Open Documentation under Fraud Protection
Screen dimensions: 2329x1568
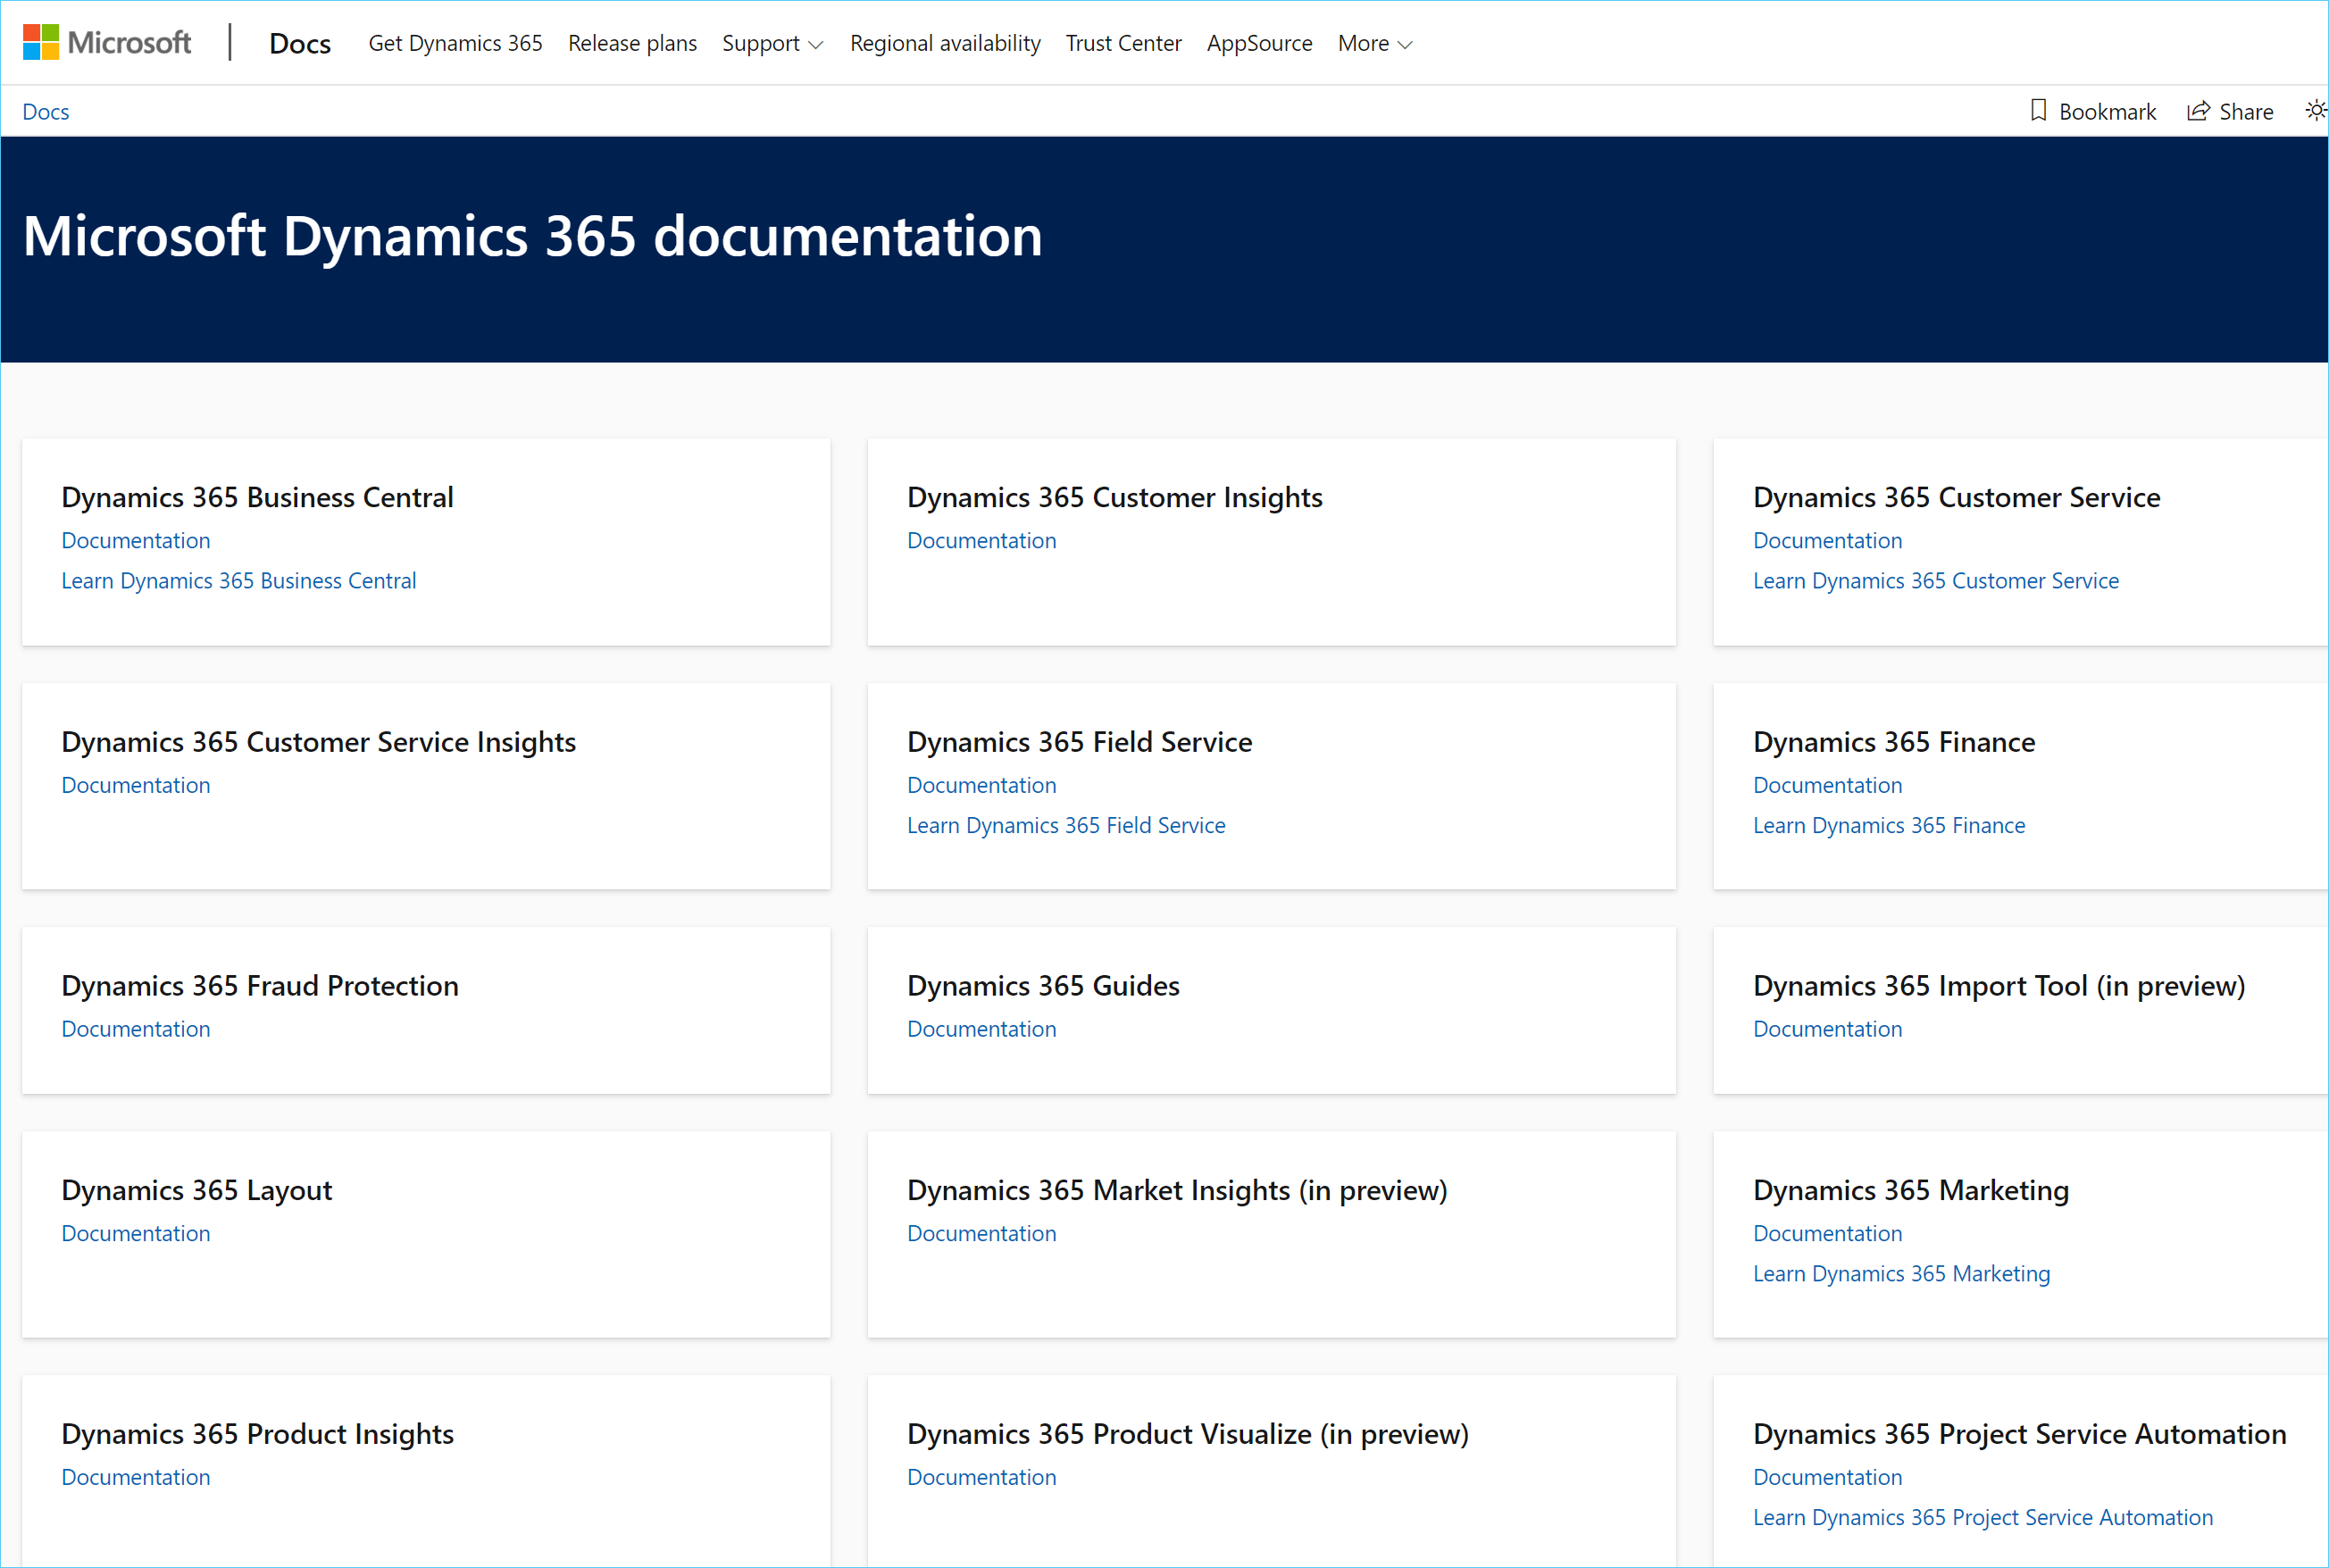(x=136, y=1029)
